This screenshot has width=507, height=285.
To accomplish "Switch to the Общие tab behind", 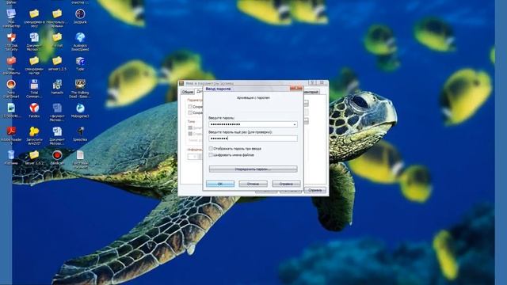I will [187, 92].
